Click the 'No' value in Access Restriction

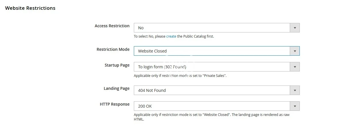141,28
